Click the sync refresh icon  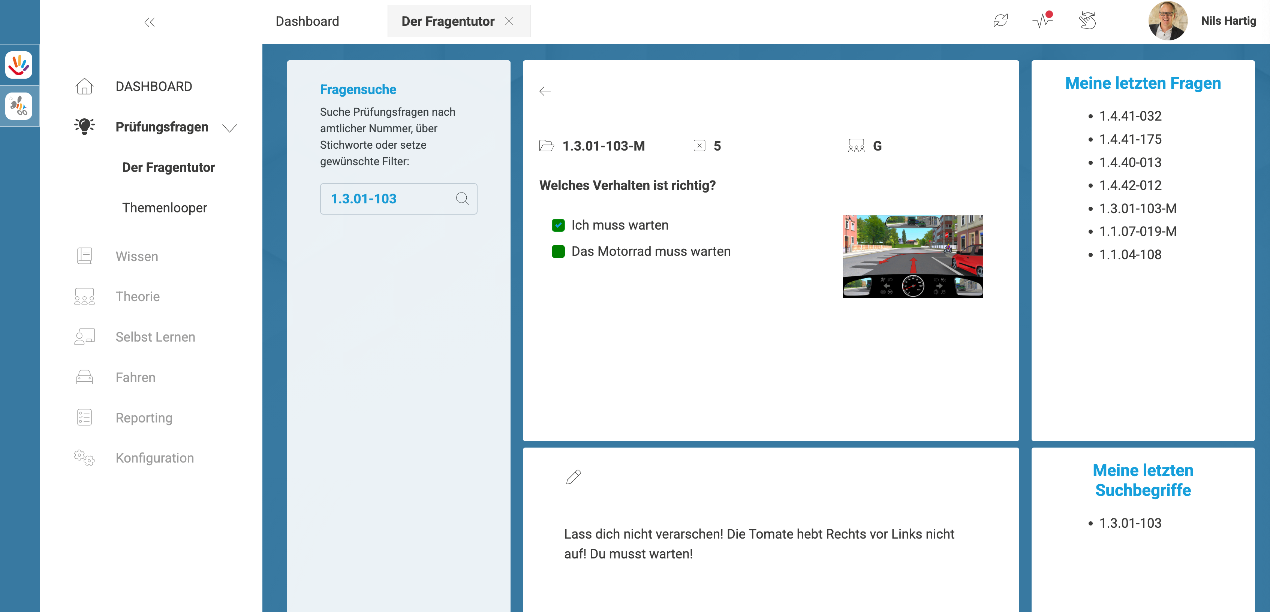tap(1000, 21)
